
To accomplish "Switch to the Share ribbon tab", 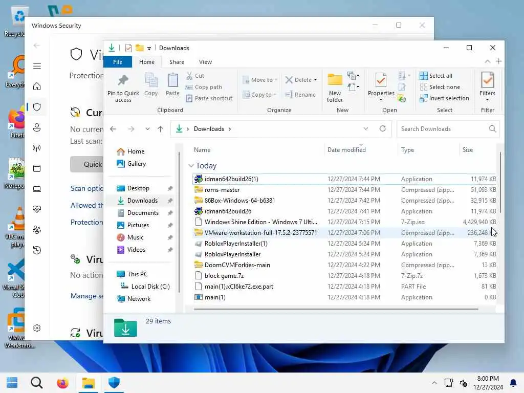I will click(x=177, y=62).
